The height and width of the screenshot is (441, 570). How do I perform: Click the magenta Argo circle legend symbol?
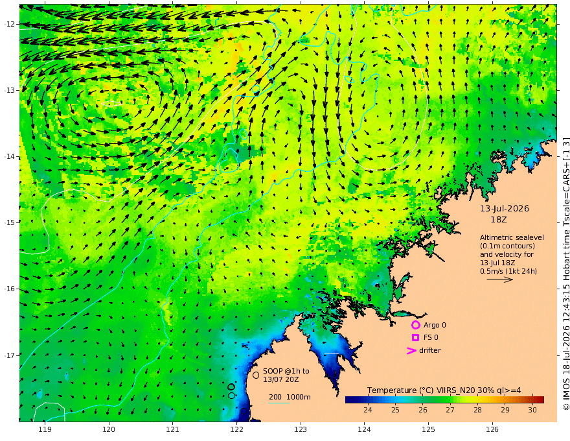pos(415,325)
